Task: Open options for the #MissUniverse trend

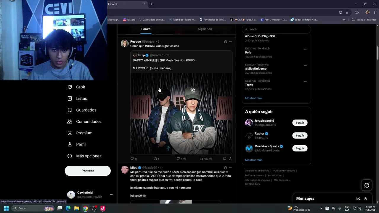Action: (x=306, y=66)
